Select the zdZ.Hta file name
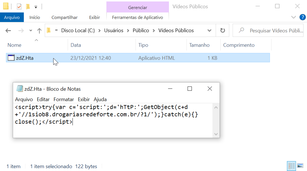Image resolution: width=307 pixels, height=171 pixels. click(x=25, y=58)
